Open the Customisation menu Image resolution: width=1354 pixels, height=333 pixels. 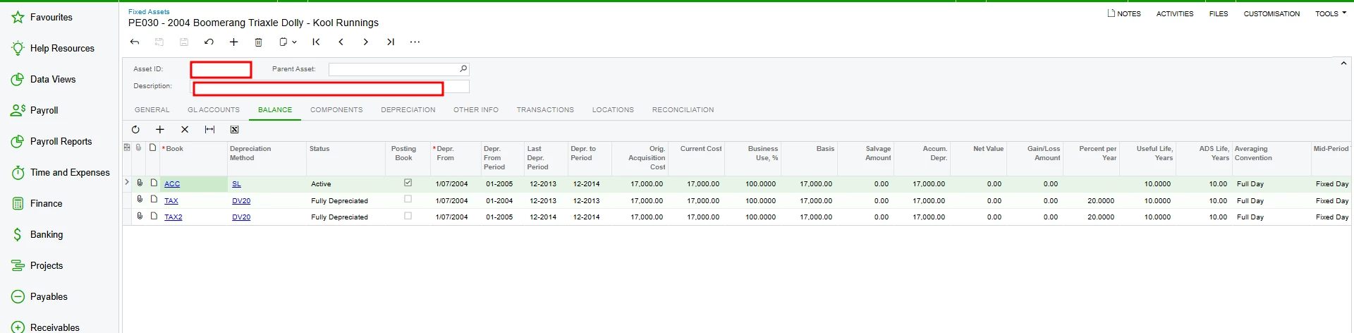(x=1271, y=14)
